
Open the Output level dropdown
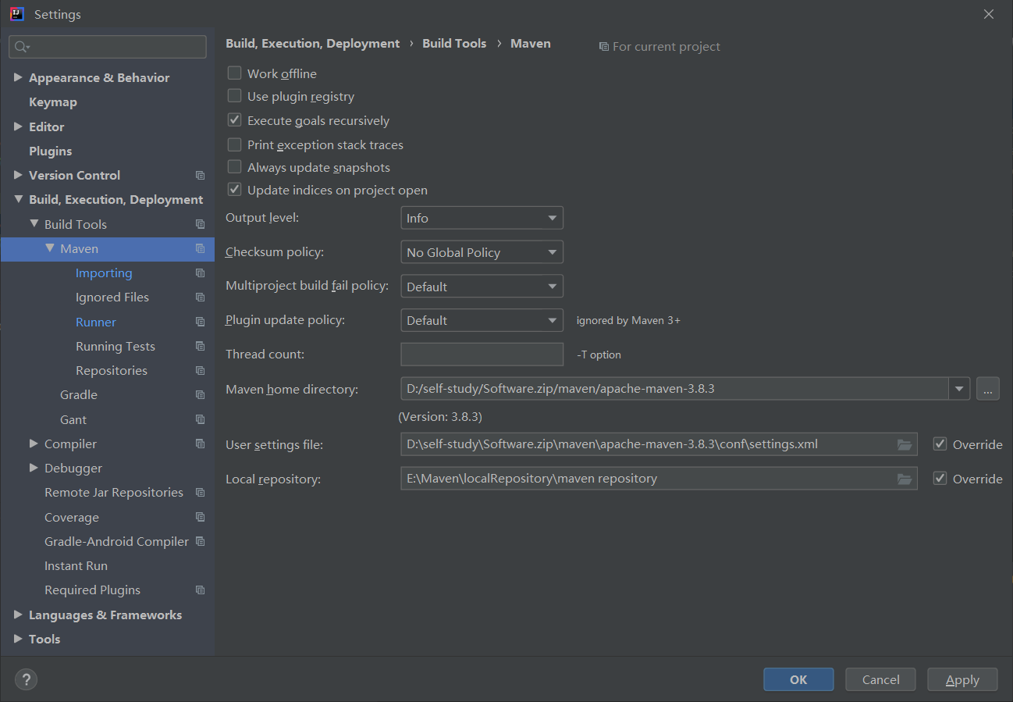tap(482, 219)
